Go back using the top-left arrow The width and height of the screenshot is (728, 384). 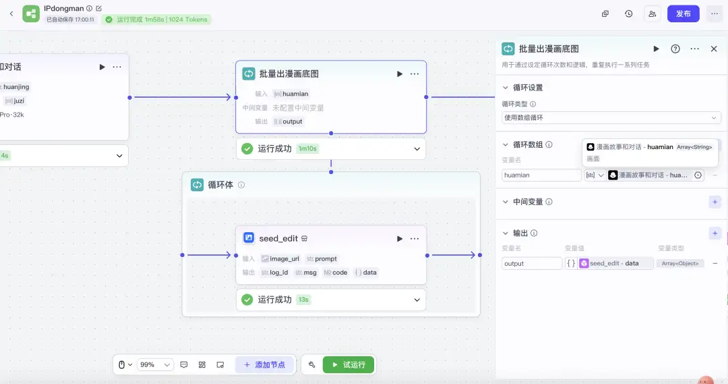coord(11,14)
